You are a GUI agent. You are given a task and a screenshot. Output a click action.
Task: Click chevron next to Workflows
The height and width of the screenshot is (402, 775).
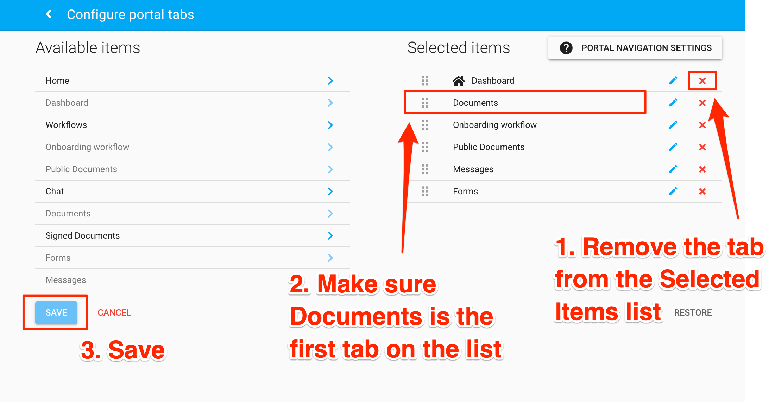(x=330, y=125)
